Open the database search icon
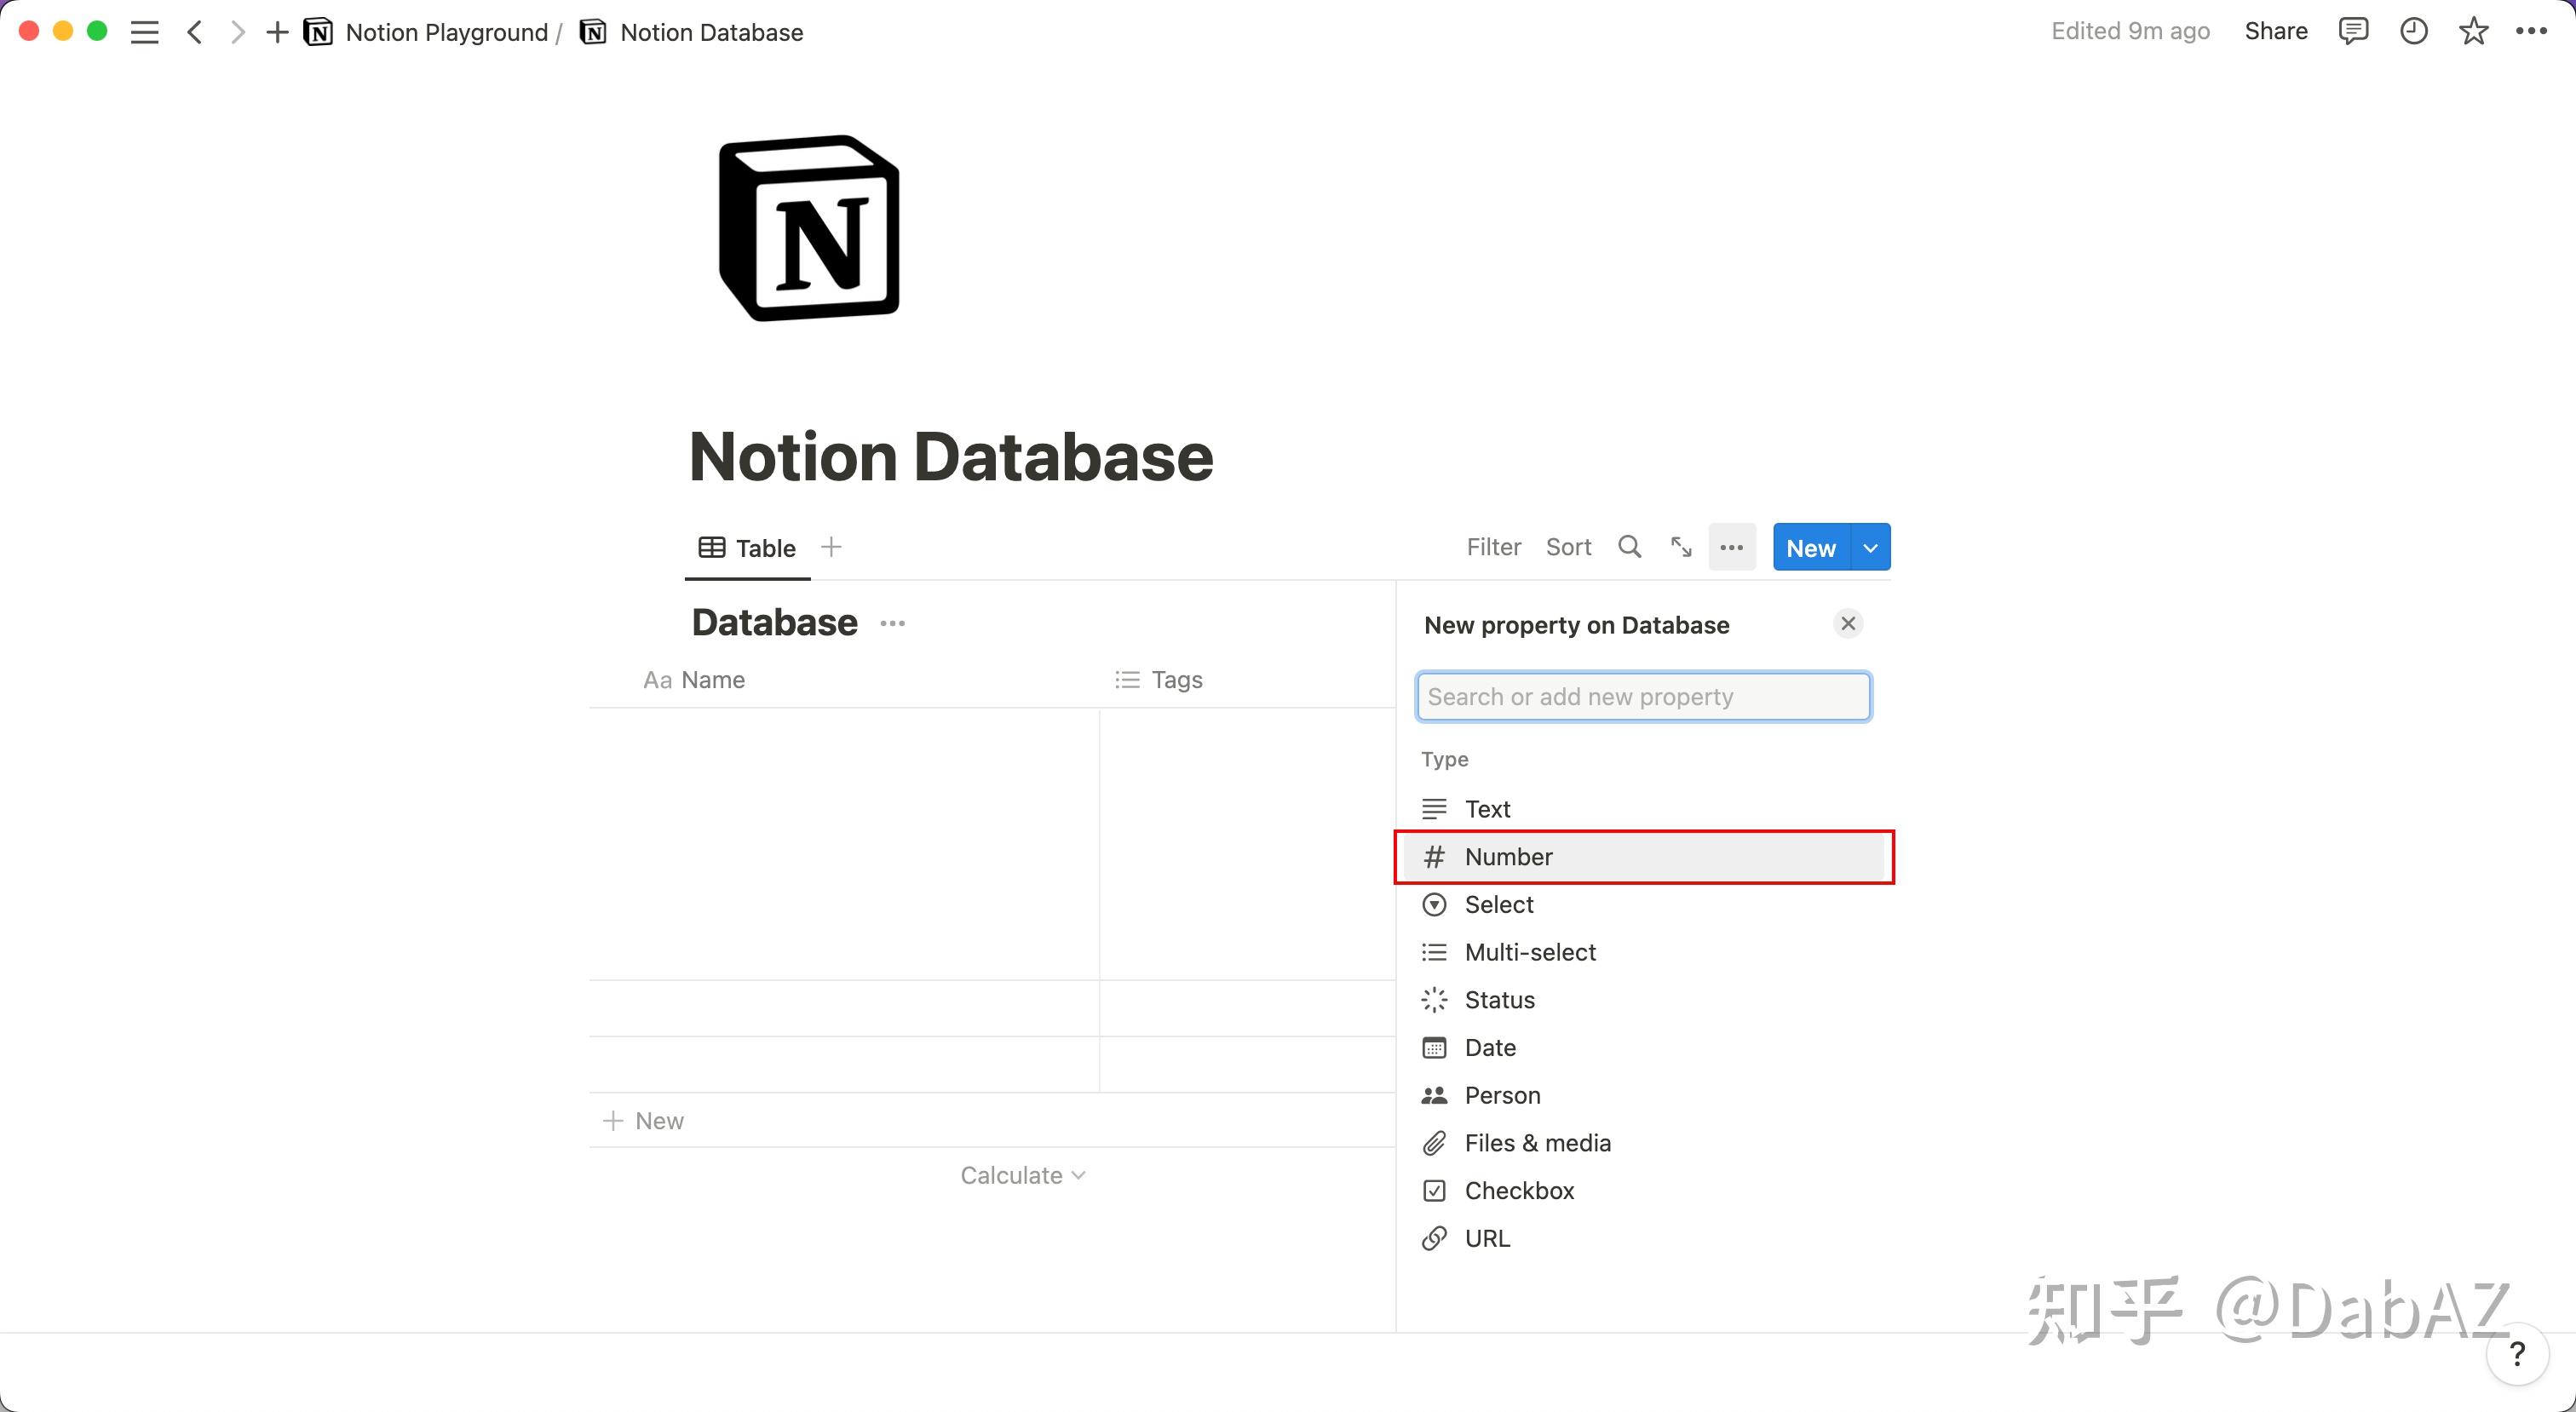This screenshot has height=1412, width=2576. [x=1629, y=546]
